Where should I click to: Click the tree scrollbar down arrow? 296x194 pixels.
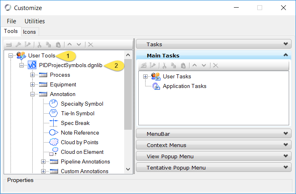(128, 169)
